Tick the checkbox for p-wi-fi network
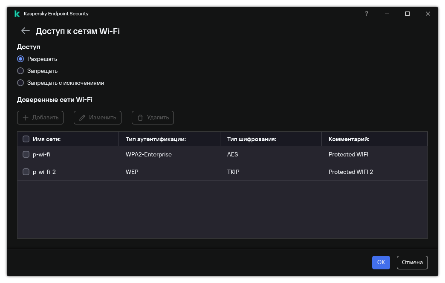 point(26,154)
